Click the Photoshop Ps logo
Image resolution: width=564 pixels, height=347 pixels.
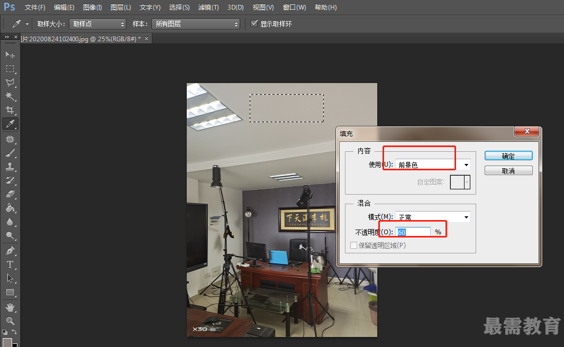click(10, 7)
